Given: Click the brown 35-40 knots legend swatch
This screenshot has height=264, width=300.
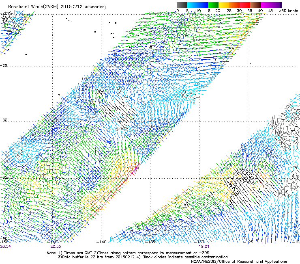Looking at the screenshot, I should (255, 5).
